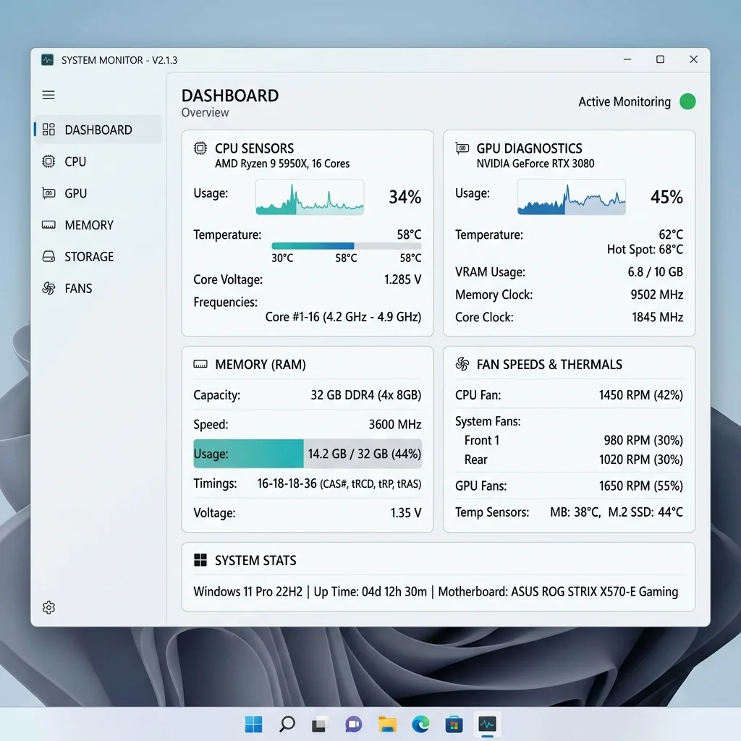Click the Storage drive icon in sidebar
741x741 pixels.
coord(48,256)
